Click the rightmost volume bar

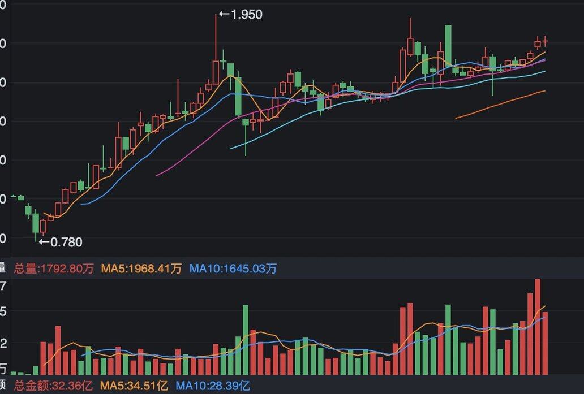pos(545,343)
